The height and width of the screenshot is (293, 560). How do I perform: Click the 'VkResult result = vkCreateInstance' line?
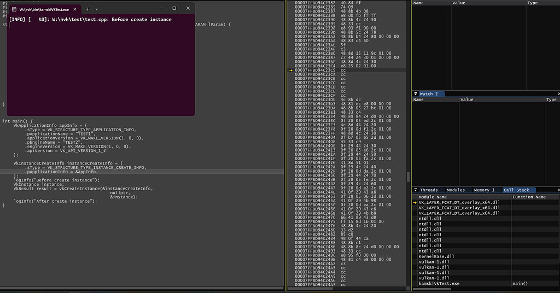(83, 189)
